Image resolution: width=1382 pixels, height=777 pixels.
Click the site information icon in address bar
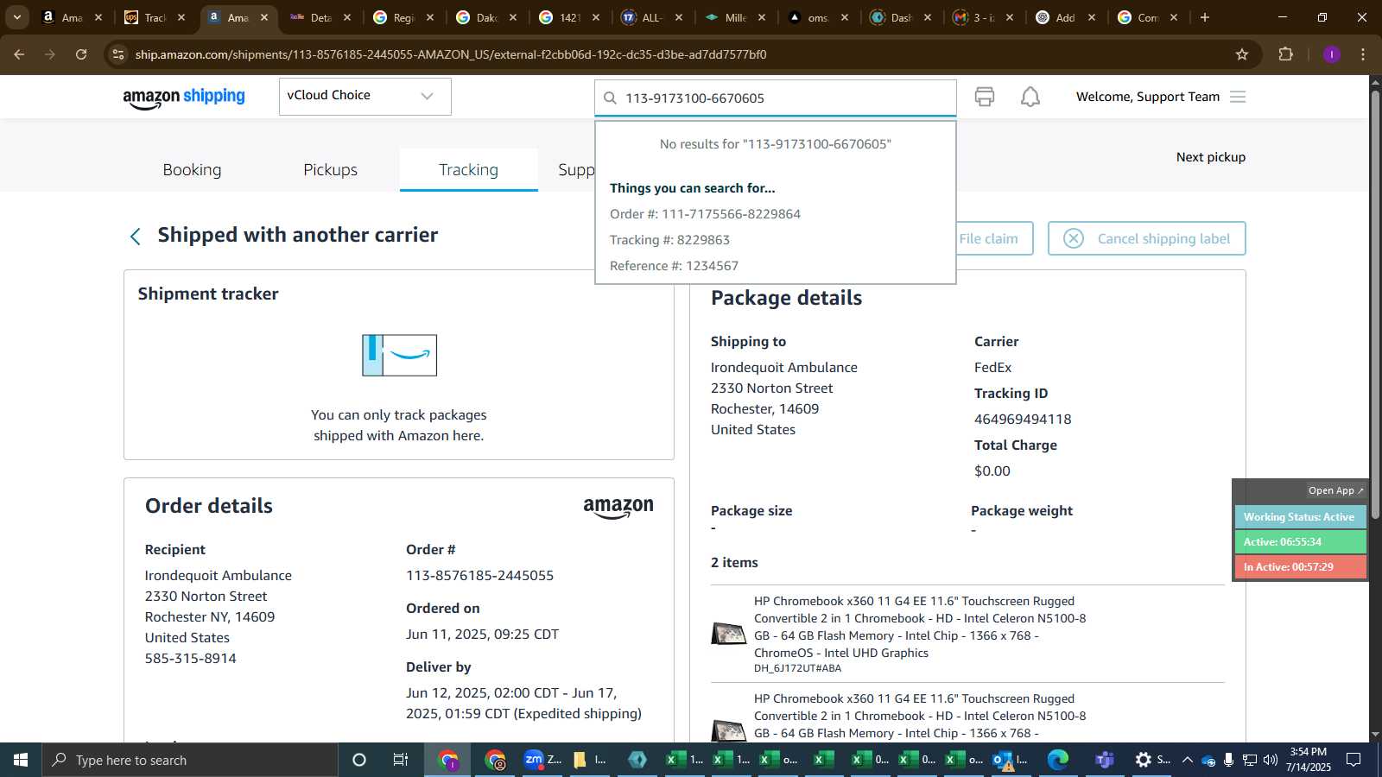coord(118,54)
